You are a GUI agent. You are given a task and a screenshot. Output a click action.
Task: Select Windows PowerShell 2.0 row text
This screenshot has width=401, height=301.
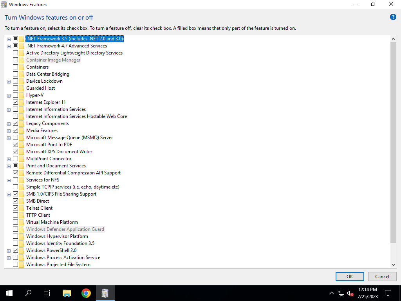pyautogui.click(x=51, y=250)
